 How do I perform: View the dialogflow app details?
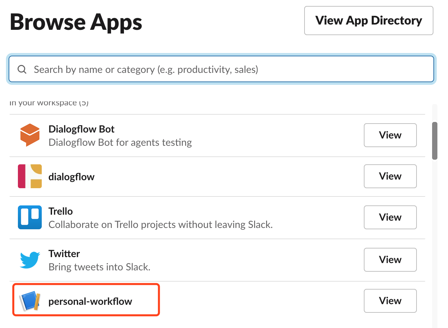[390, 176]
